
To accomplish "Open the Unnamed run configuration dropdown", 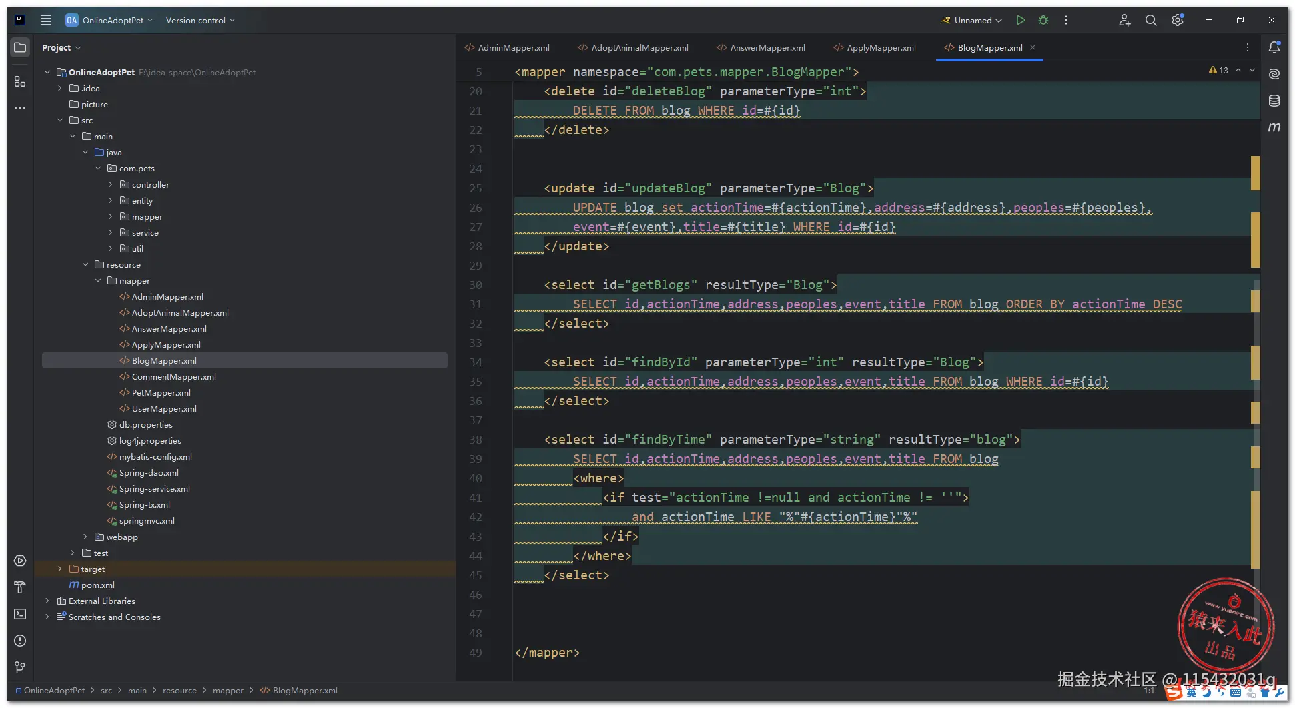I will click(x=972, y=20).
